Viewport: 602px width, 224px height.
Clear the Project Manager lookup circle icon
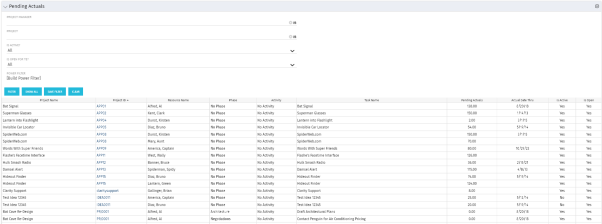pos(290,22)
